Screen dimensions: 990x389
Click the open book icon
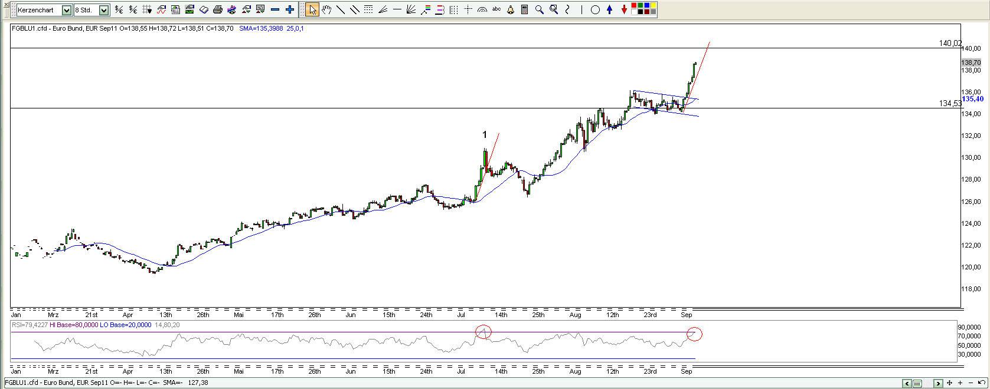[x=204, y=9]
